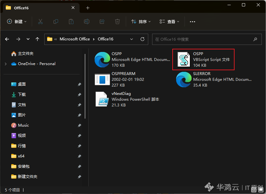266x194 pixels.
Task: Go up one folder level
Action: [37, 39]
